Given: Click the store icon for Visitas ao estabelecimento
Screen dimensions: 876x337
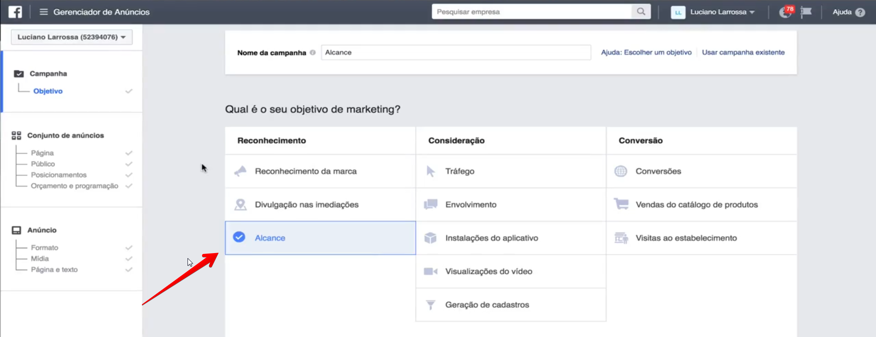Looking at the screenshot, I should coord(621,238).
